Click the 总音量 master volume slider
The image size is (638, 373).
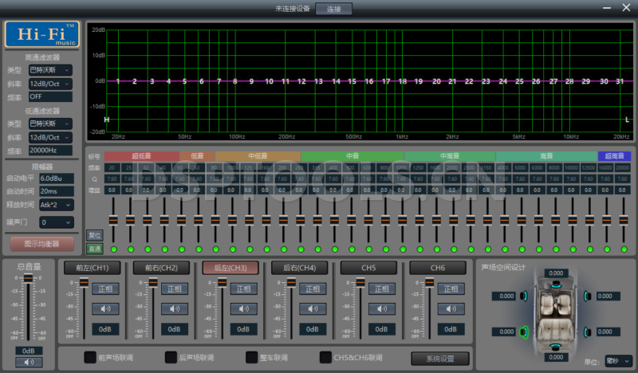pyautogui.click(x=29, y=278)
